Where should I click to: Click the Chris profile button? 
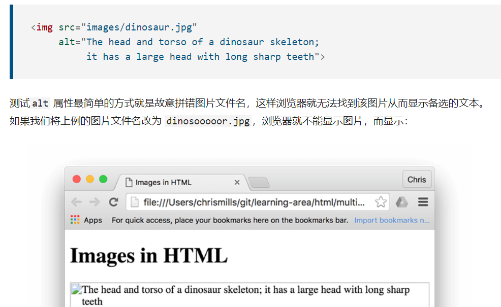click(x=417, y=180)
